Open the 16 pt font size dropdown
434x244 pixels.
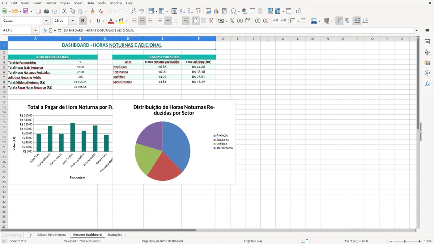pos(73,21)
